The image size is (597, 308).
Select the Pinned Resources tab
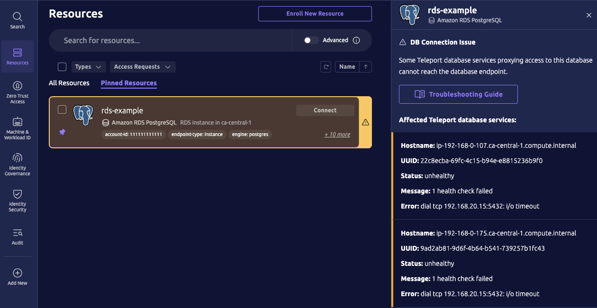129,83
